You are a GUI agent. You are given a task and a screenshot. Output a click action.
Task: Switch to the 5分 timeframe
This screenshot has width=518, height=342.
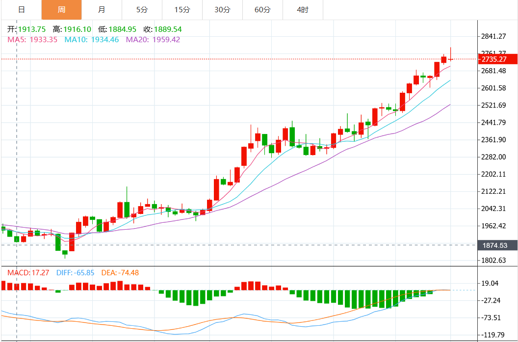(x=141, y=10)
